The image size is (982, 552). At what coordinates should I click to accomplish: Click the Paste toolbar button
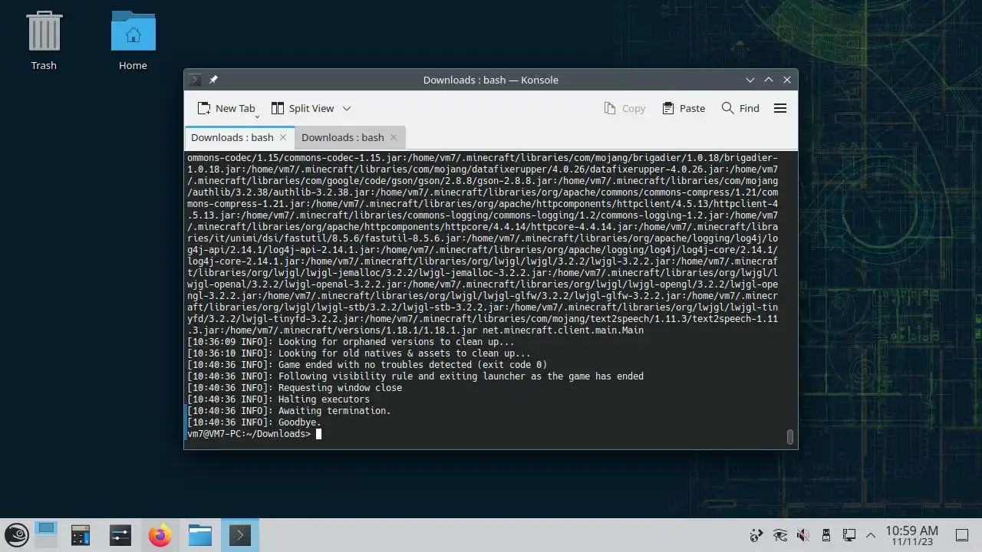[x=684, y=108]
